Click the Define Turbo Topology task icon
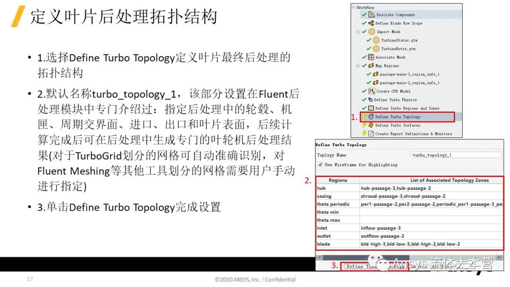 click(x=371, y=117)
